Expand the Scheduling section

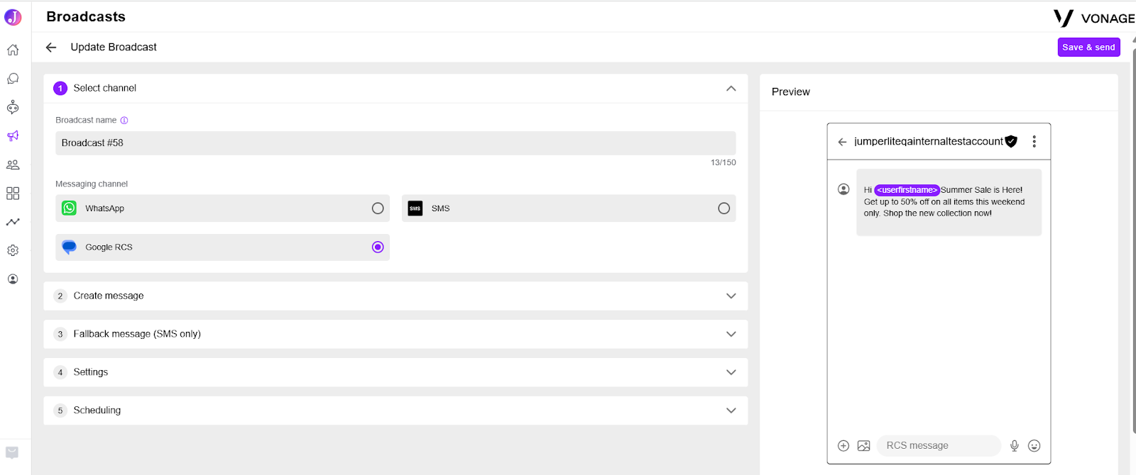pos(395,410)
